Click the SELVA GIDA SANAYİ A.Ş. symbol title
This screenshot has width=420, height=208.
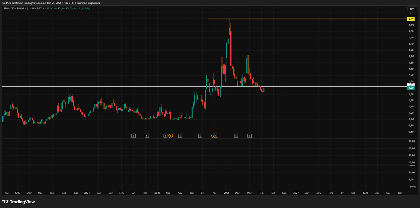16,8
